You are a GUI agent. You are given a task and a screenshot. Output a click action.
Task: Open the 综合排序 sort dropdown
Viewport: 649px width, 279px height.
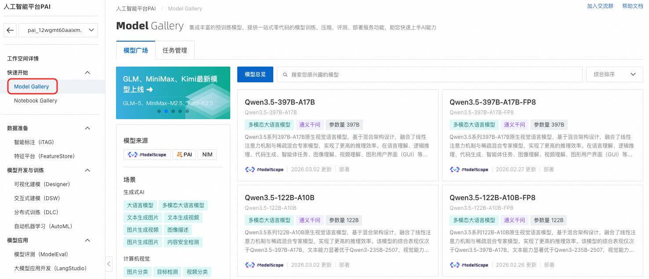614,74
